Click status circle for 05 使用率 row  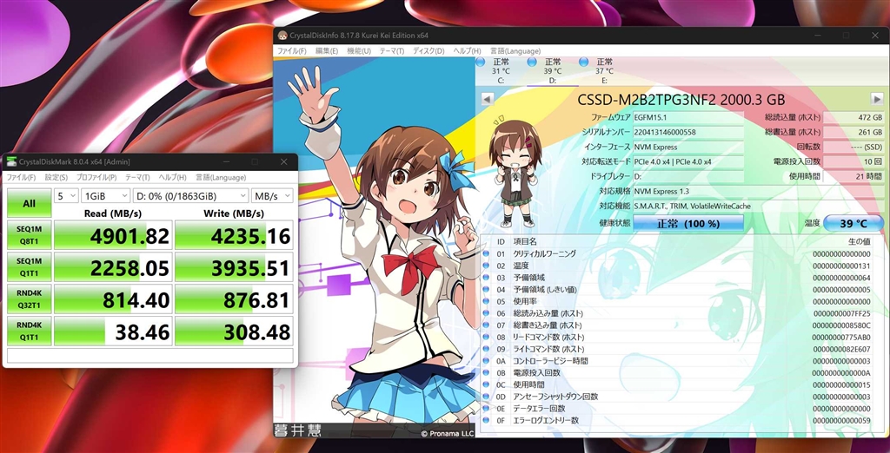486,301
